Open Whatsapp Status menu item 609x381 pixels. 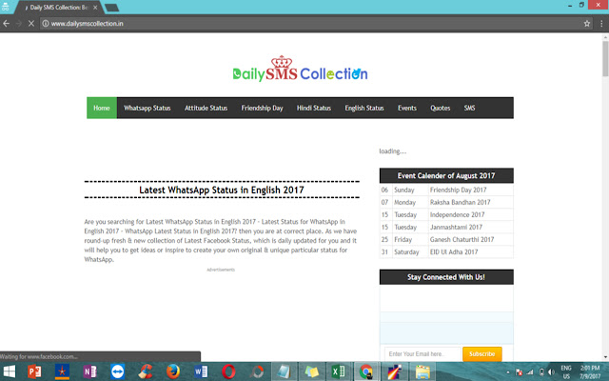pos(147,108)
